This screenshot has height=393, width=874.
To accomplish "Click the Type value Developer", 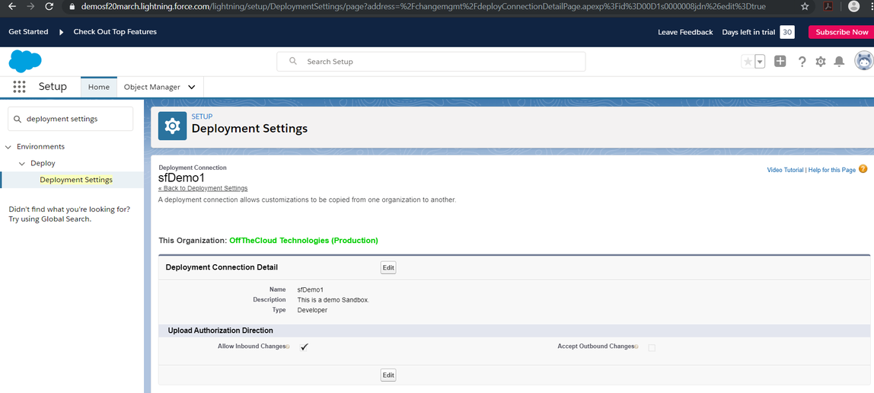I will pyautogui.click(x=312, y=310).
